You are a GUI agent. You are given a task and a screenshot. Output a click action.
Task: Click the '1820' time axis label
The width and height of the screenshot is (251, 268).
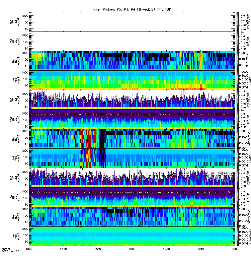click(63, 249)
